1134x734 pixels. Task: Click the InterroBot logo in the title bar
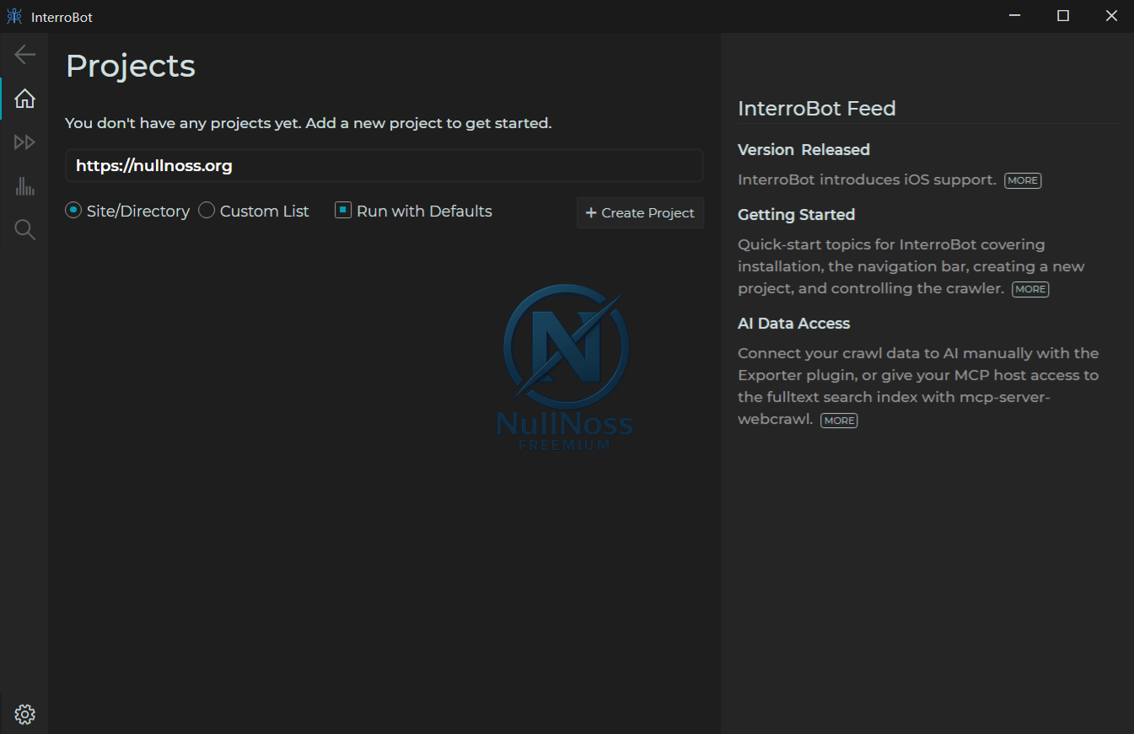13,15
